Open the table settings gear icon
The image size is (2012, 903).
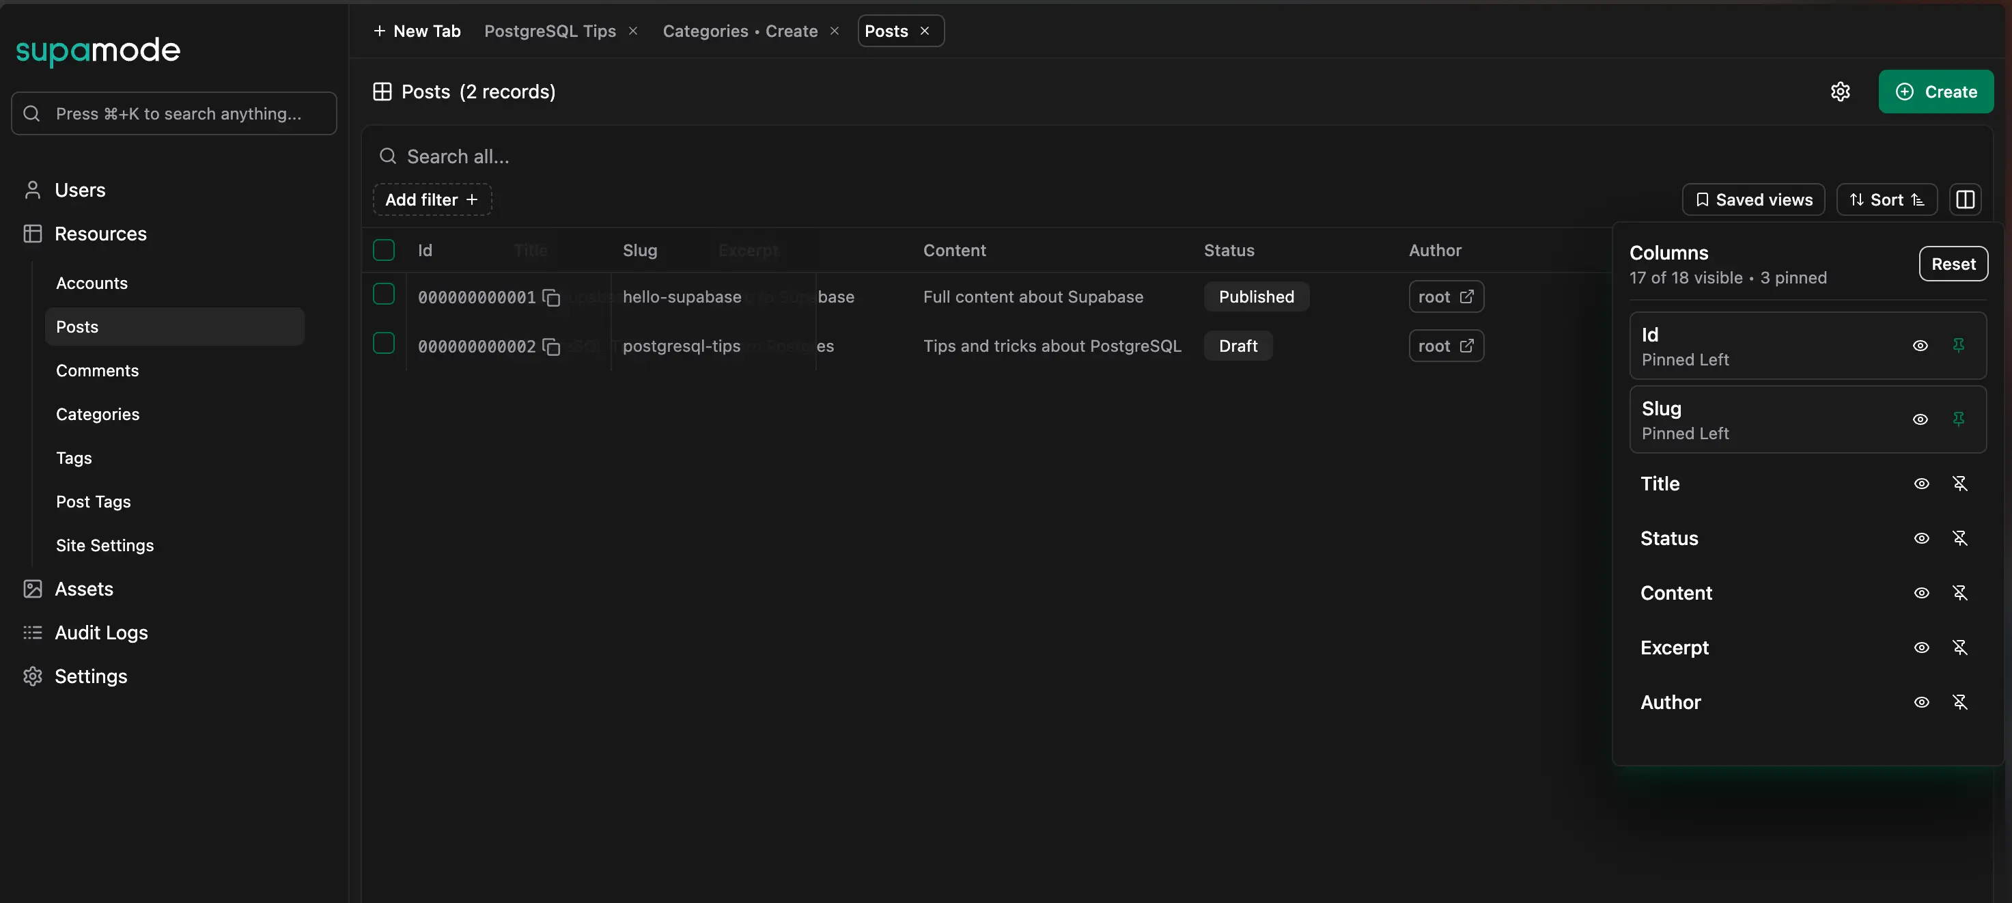(x=1840, y=92)
